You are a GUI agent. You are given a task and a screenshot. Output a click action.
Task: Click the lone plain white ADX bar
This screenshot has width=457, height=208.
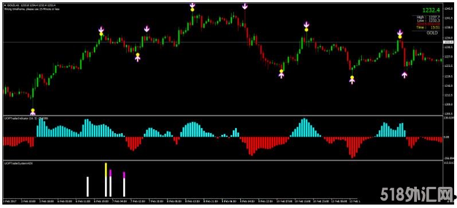[87, 186]
